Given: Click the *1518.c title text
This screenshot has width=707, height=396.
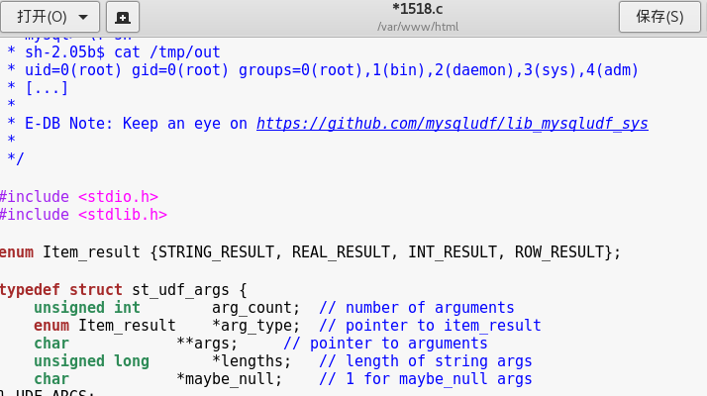Looking at the screenshot, I should (418, 9).
